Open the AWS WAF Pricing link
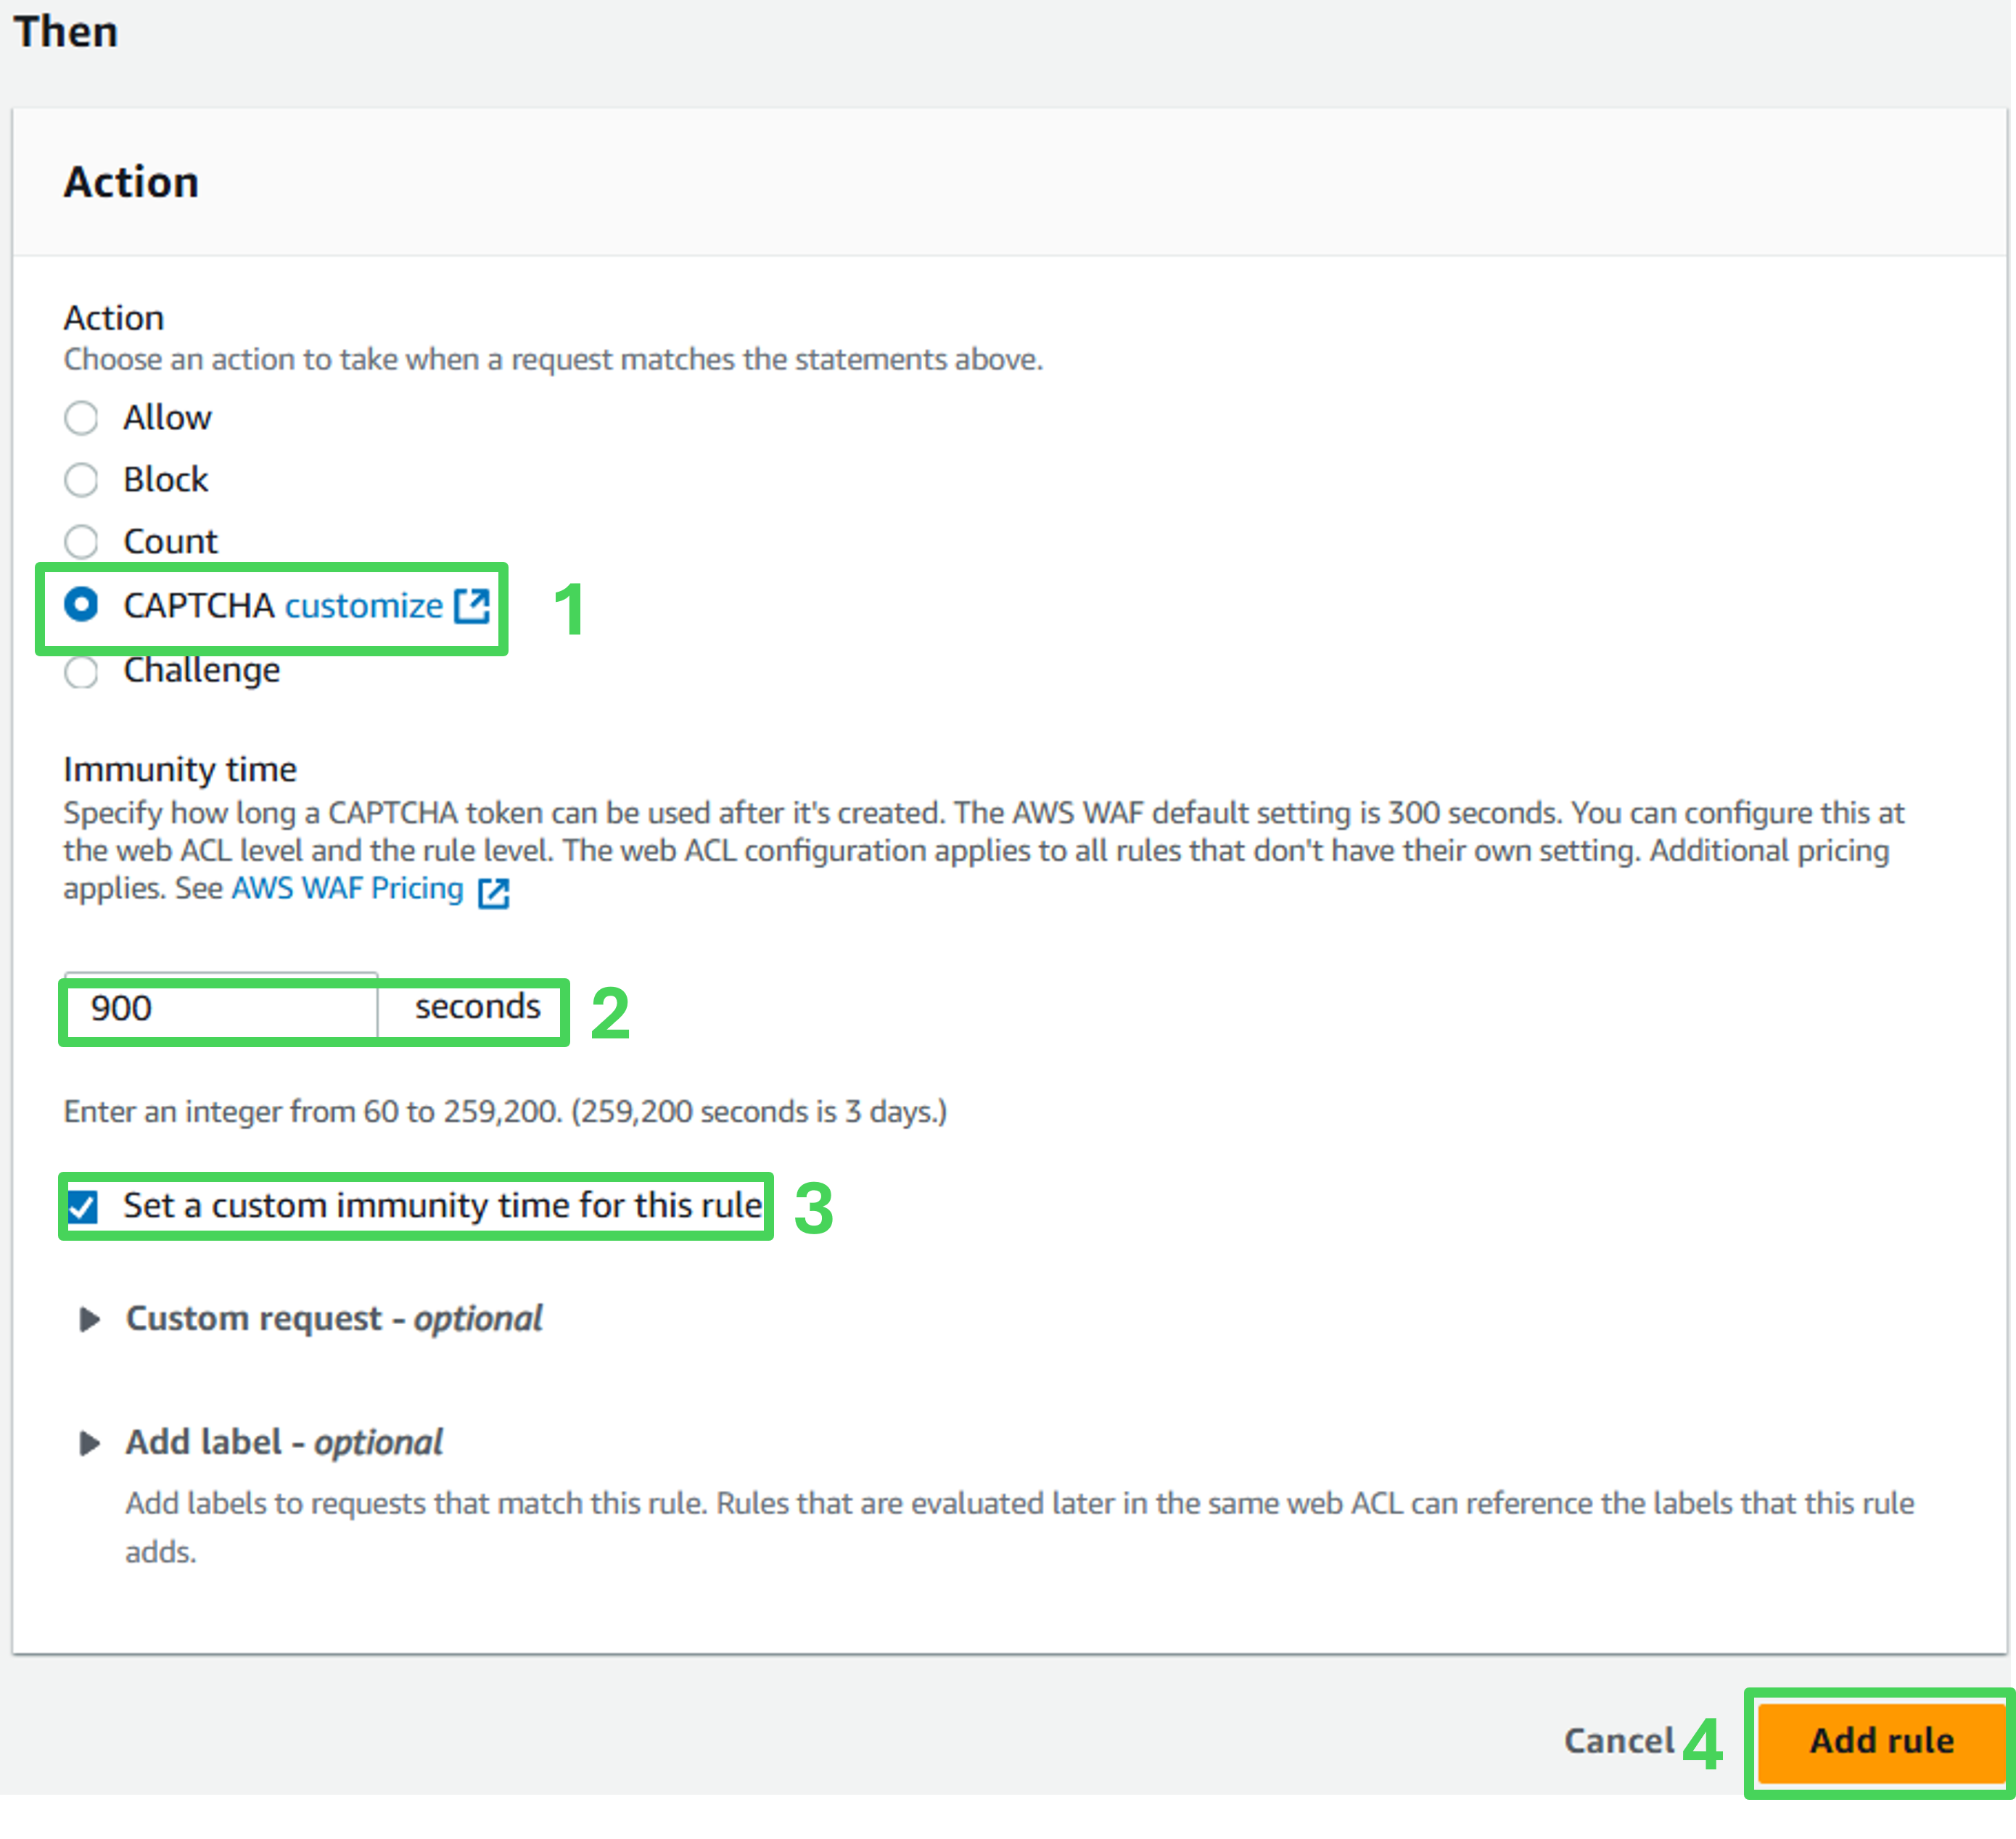Image resolution: width=2016 pixels, height=1839 pixels. click(347, 888)
